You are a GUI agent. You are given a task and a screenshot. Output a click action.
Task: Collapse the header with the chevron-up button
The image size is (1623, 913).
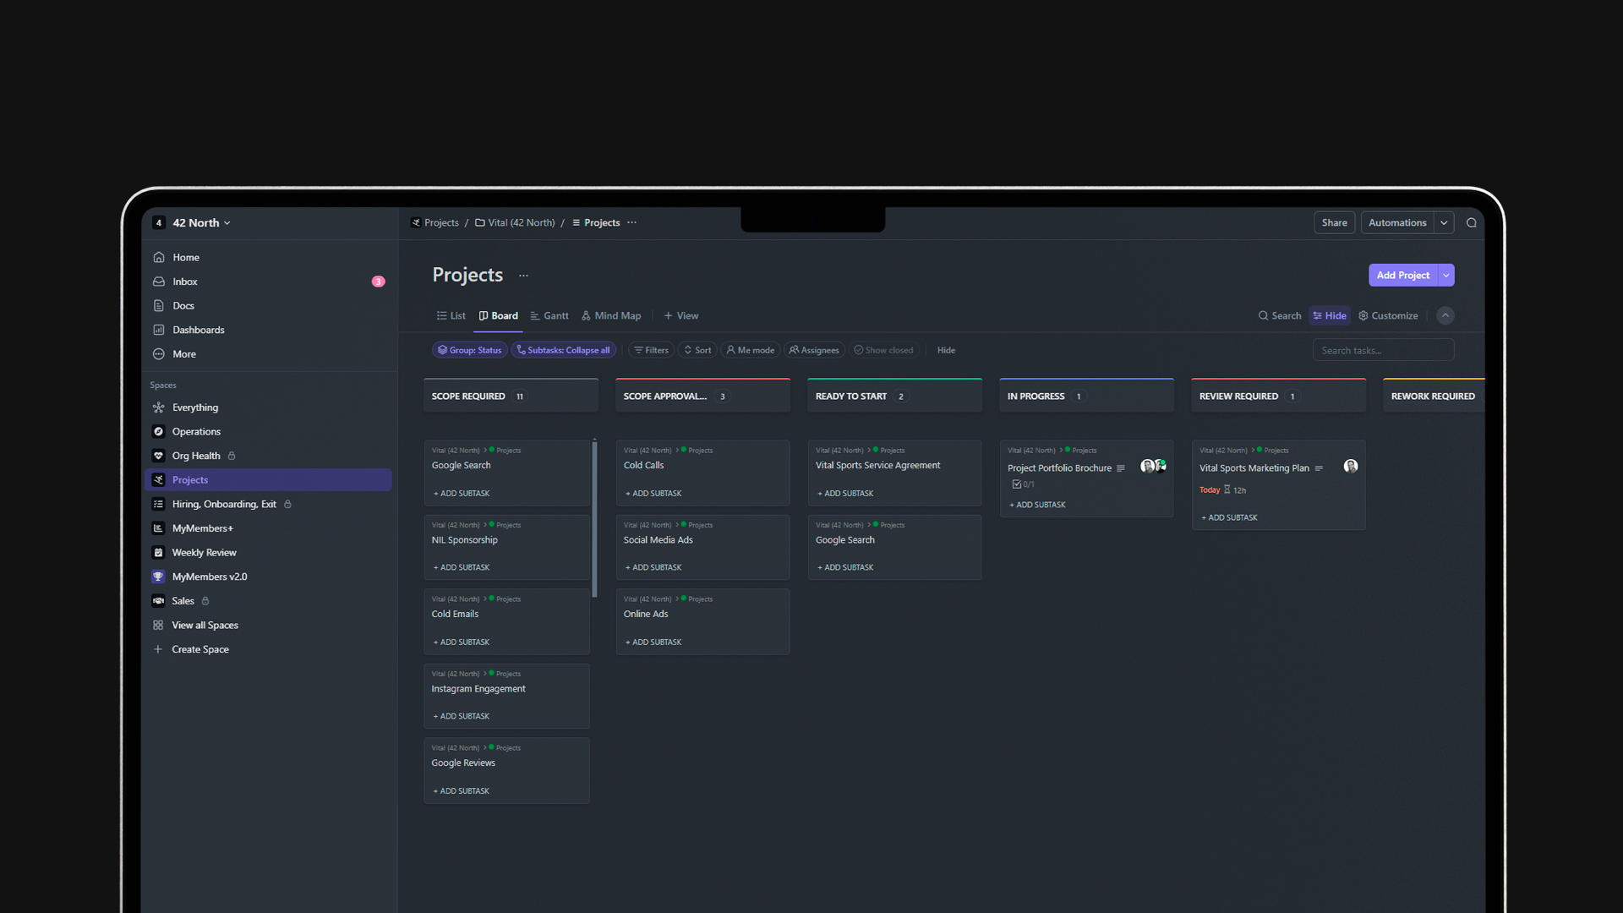coord(1445,315)
